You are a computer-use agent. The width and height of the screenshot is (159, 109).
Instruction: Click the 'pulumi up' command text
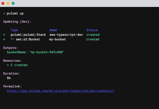point(15,13)
